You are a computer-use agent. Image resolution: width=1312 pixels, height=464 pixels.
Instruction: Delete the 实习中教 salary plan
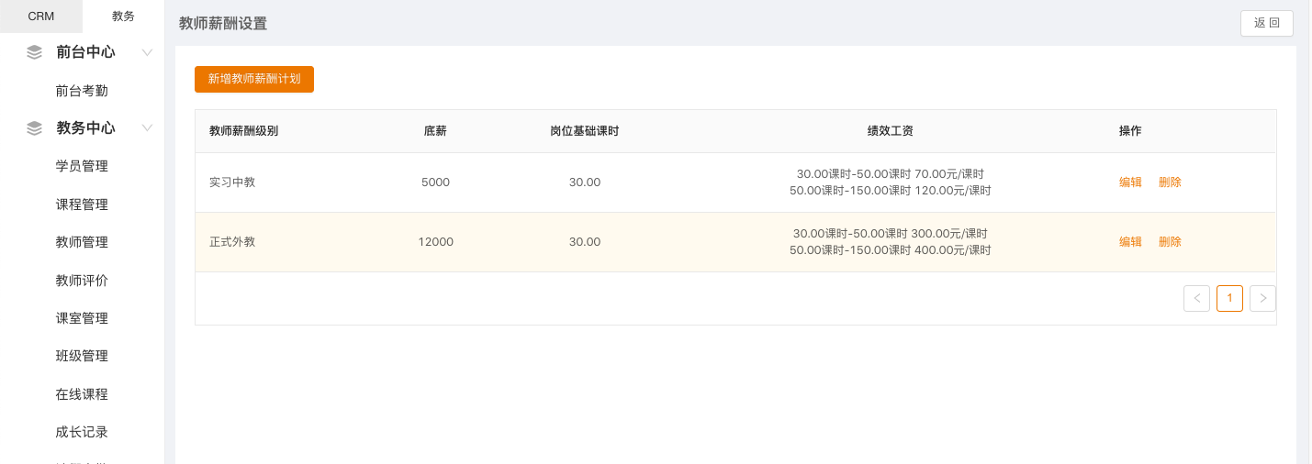point(1170,182)
